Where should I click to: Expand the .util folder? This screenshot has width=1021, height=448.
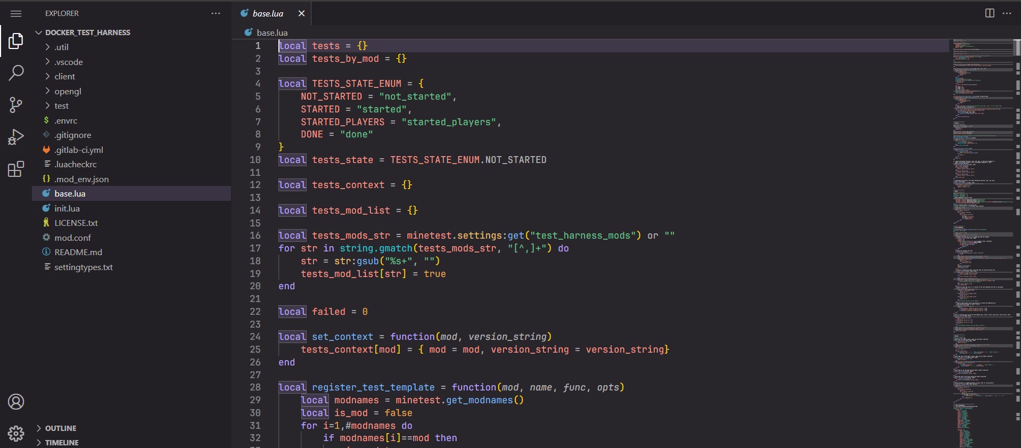point(61,47)
